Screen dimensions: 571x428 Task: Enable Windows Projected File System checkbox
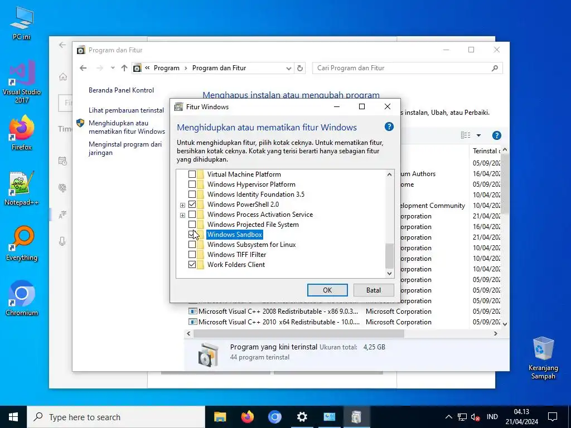coord(192,224)
